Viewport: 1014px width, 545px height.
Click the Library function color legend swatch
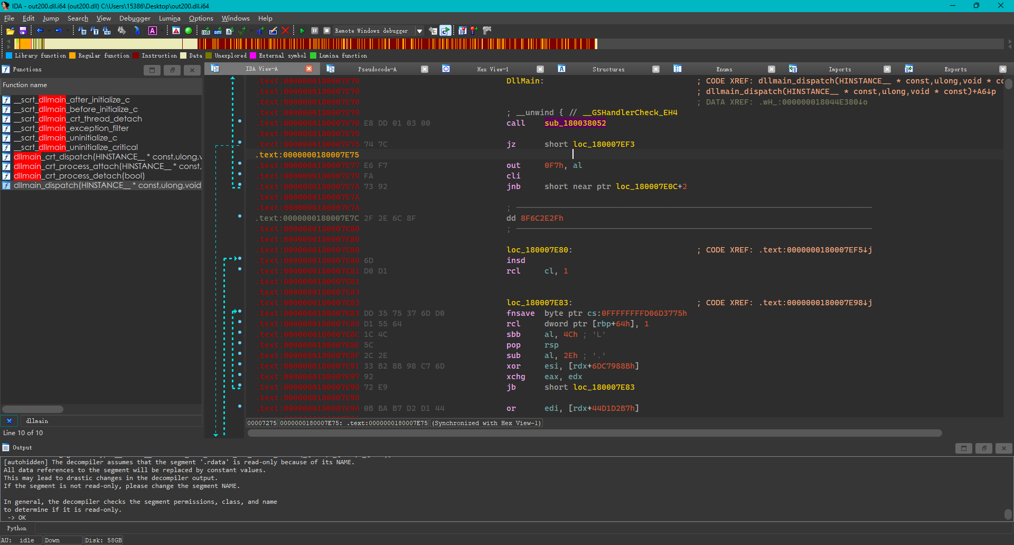9,55
